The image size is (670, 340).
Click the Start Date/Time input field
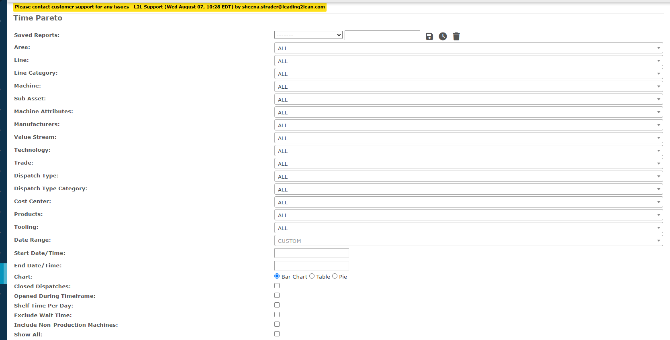312,253
